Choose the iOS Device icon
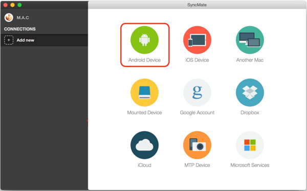 coord(197,40)
